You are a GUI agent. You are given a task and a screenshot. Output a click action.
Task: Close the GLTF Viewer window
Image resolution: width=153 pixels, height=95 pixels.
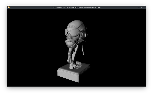point(142,7)
